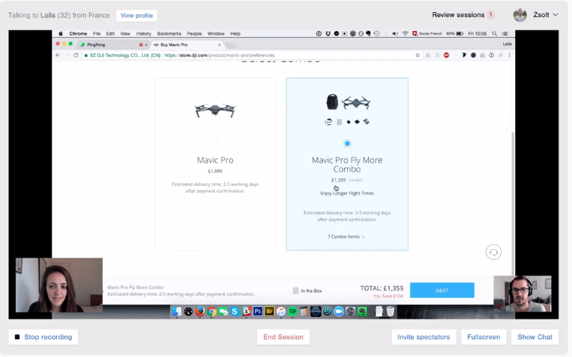Open Review sessions link
This screenshot has height=357, width=572.
[463, 15]
